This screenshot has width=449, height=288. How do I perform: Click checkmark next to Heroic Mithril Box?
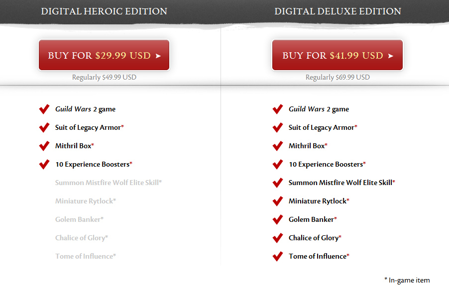click(44, 146)
